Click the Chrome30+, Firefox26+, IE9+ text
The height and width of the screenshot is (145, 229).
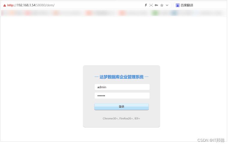pos(121,119)
